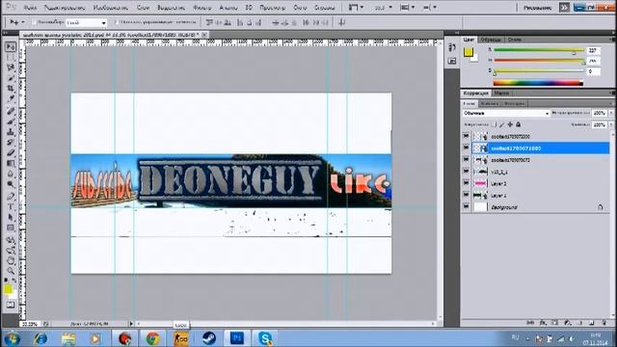Switch to the Образцы tab

point(491,40)
